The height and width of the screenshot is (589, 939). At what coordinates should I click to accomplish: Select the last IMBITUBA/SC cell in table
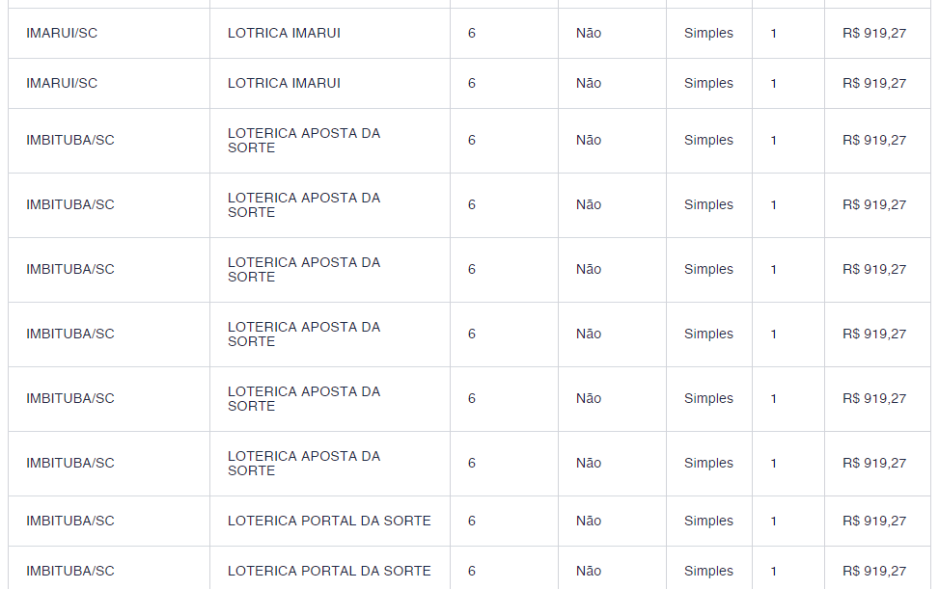pos(70,571)
